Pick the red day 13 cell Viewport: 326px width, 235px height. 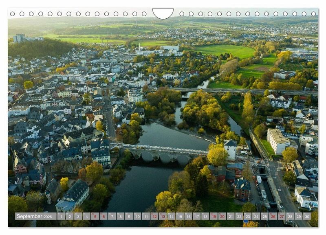163,216
